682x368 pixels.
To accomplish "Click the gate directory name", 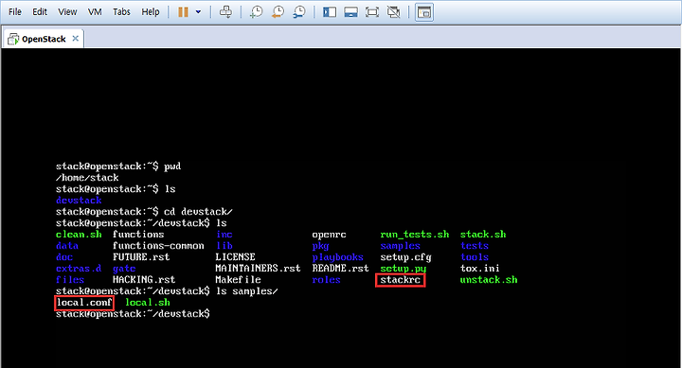I will [x=124, y=269].
